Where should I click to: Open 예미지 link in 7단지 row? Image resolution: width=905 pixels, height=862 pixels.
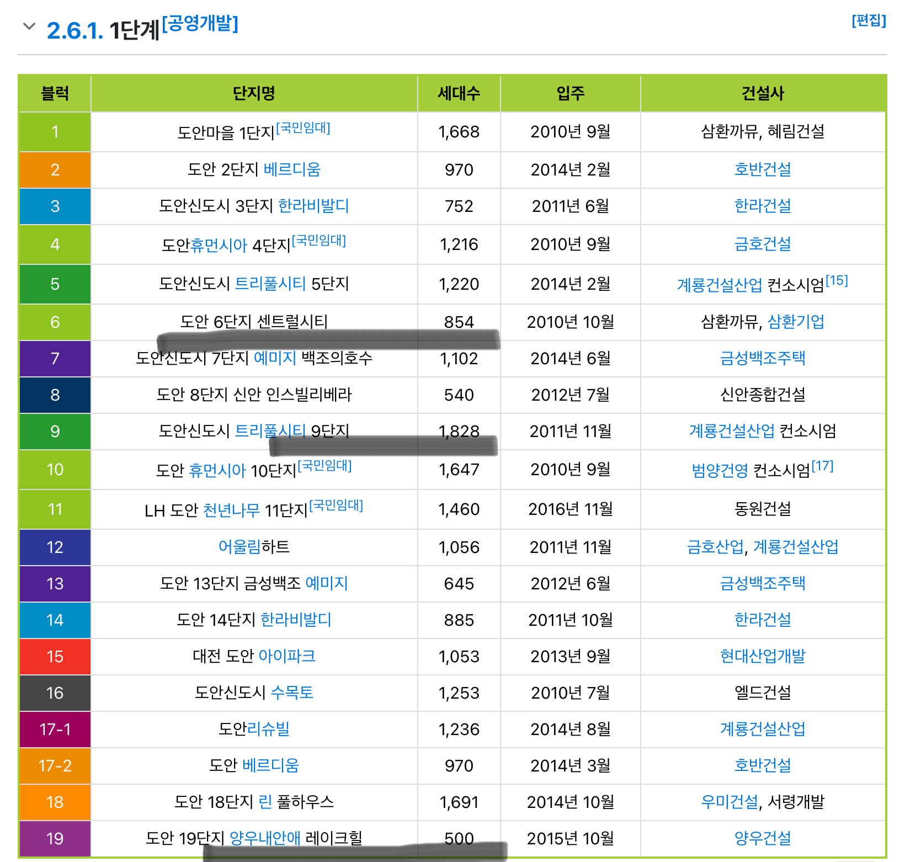coord(275,358)
